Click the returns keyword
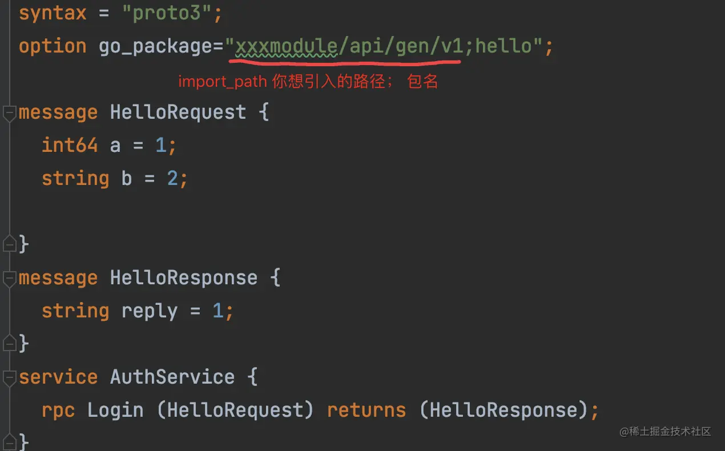The width and height of the screenshot is (725, 451). pyautogui.click(x=366, y=410)
